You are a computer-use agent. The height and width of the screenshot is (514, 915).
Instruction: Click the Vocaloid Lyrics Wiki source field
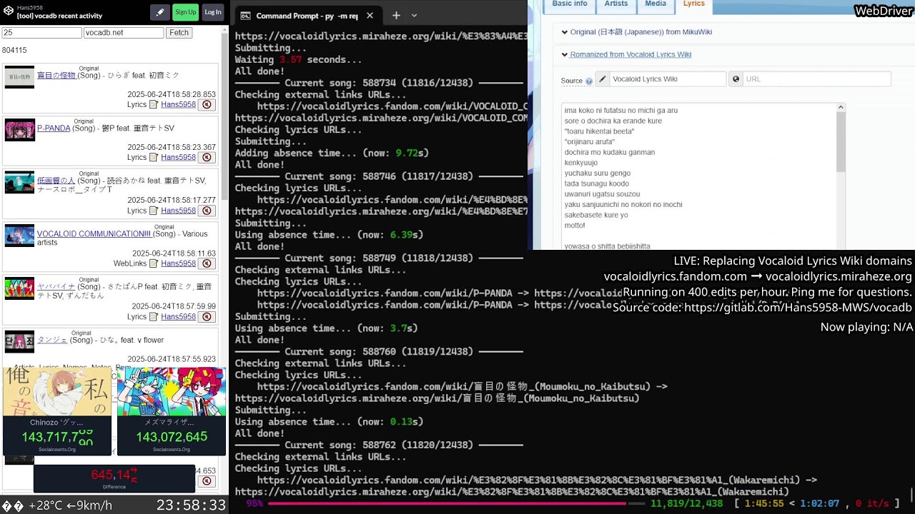668,79
